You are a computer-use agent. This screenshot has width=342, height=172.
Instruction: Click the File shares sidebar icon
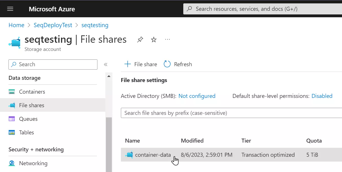pos(12,105)
